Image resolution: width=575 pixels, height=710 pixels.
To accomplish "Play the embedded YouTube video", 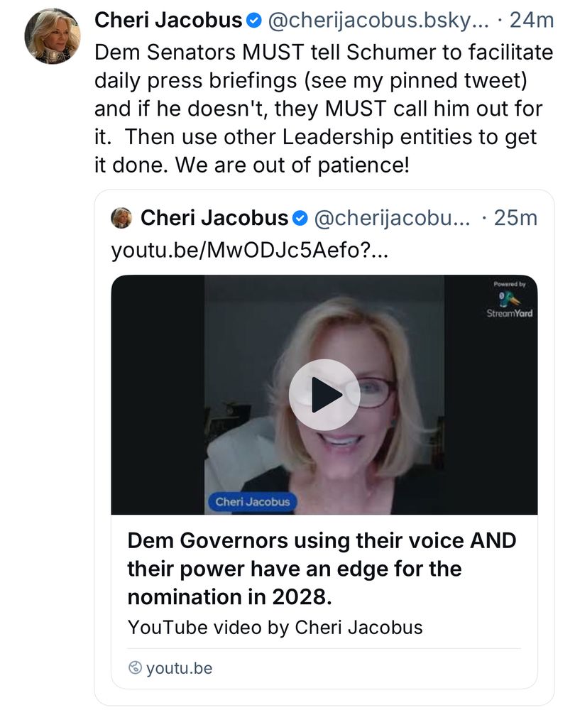I will tap(324, 394).
